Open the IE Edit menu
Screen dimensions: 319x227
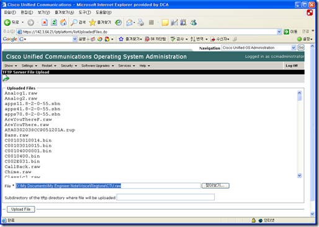pyautogui.click(x=27, y=12)
